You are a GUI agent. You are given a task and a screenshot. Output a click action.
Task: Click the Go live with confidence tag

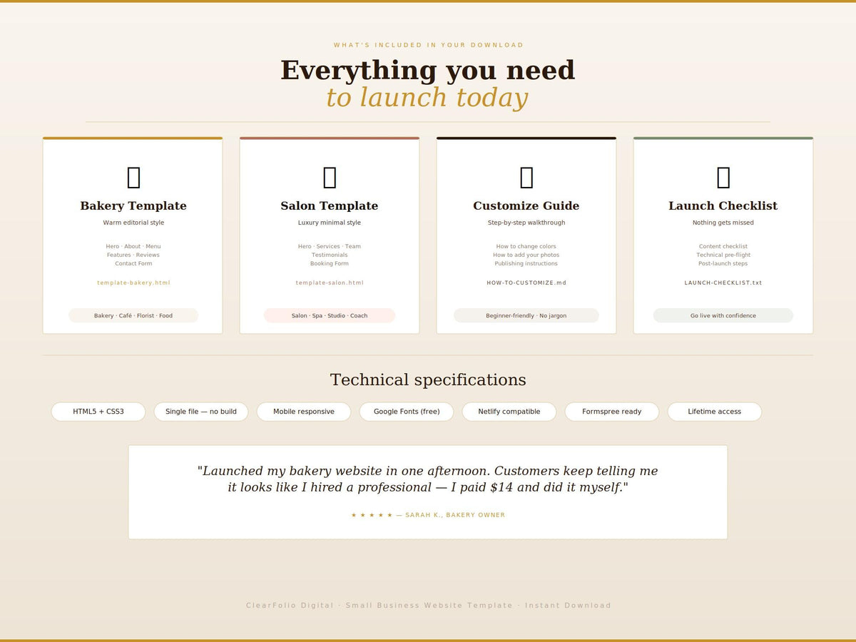click(x=723, y=315)
